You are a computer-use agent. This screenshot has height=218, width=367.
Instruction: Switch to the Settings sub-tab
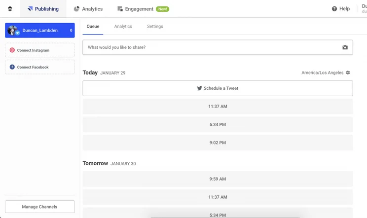pos(155,27)
